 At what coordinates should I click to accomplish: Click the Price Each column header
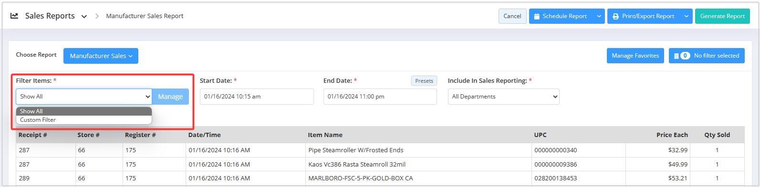pos(672,135)
